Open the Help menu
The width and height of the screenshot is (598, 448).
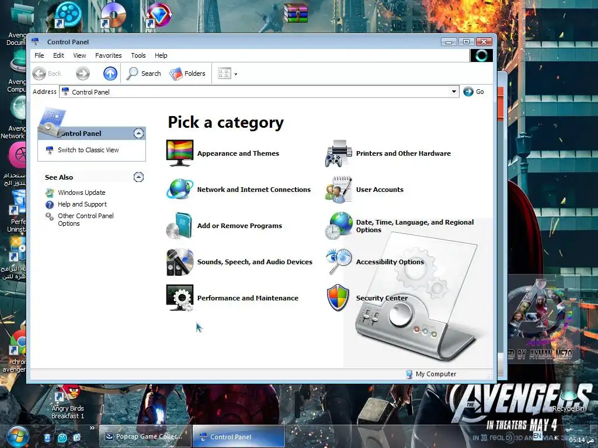coord(161,55)
